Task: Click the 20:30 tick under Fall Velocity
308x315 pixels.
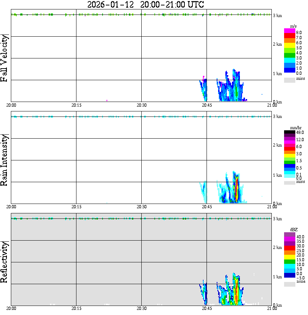Action: coord(142,105)
